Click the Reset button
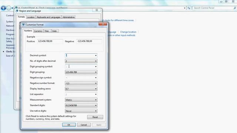This screenshot has width=237, height=133. 95,117
